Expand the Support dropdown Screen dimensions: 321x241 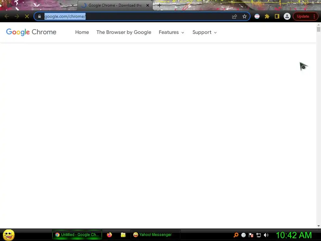pyautogui.click(x=204, y=32)
